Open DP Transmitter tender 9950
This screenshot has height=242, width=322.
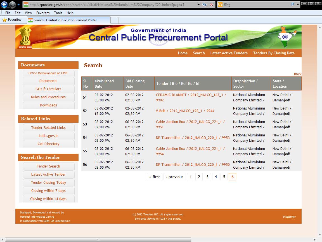pos(193,164)
